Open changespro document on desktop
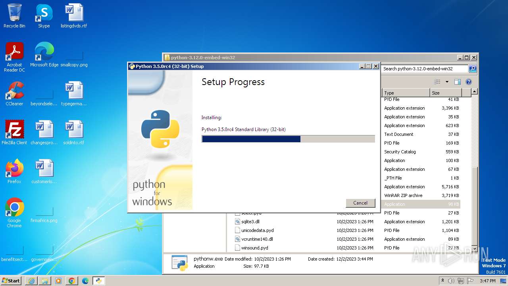The height and width of the screenshot is (286, 508). 44,133
